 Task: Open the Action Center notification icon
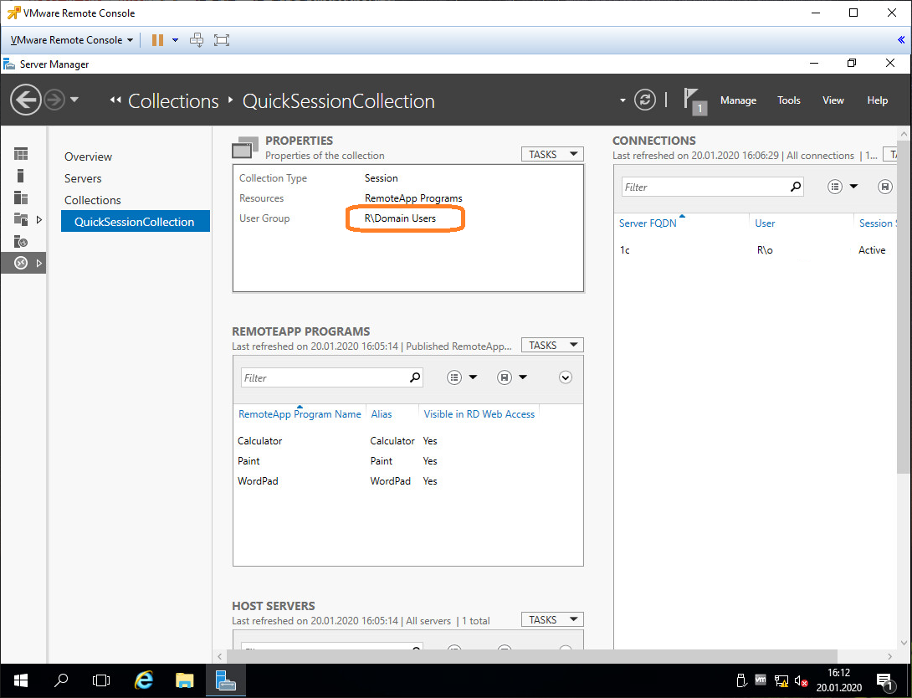pos(885,680)
